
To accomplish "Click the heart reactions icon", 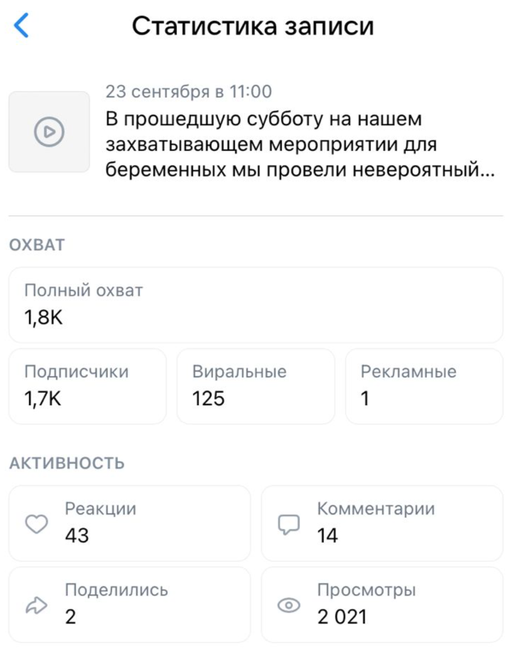I will click(x=36, y=524).
